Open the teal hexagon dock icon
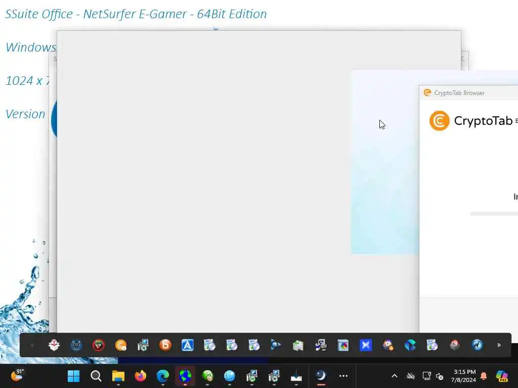Viewport: 518px width, 388px height. 410,345
